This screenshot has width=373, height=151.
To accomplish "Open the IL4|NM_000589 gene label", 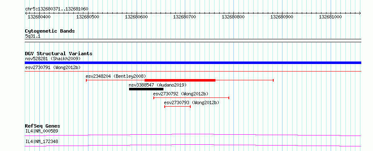I will 41,131.
